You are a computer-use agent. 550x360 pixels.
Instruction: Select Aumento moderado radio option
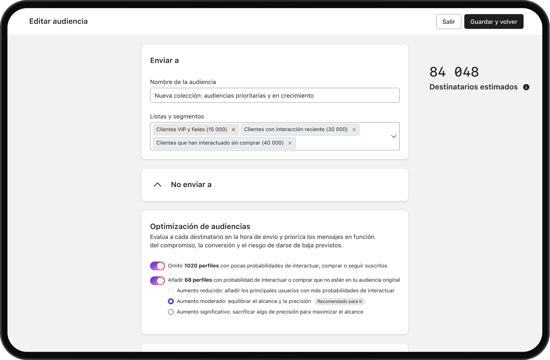click(171, 302)
